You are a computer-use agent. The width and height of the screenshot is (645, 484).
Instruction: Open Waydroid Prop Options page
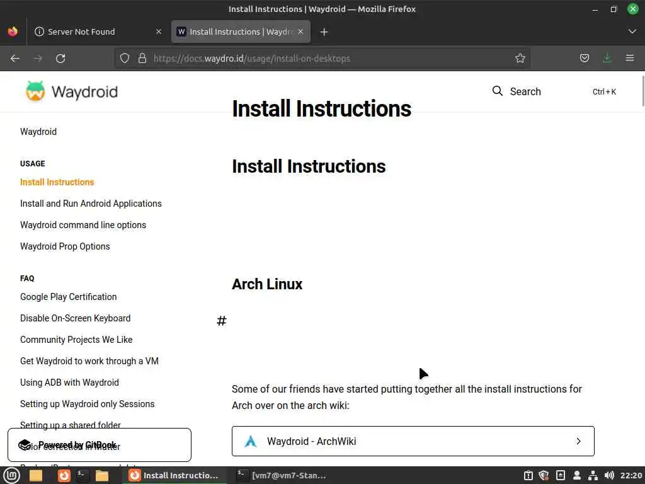point(65,246)
